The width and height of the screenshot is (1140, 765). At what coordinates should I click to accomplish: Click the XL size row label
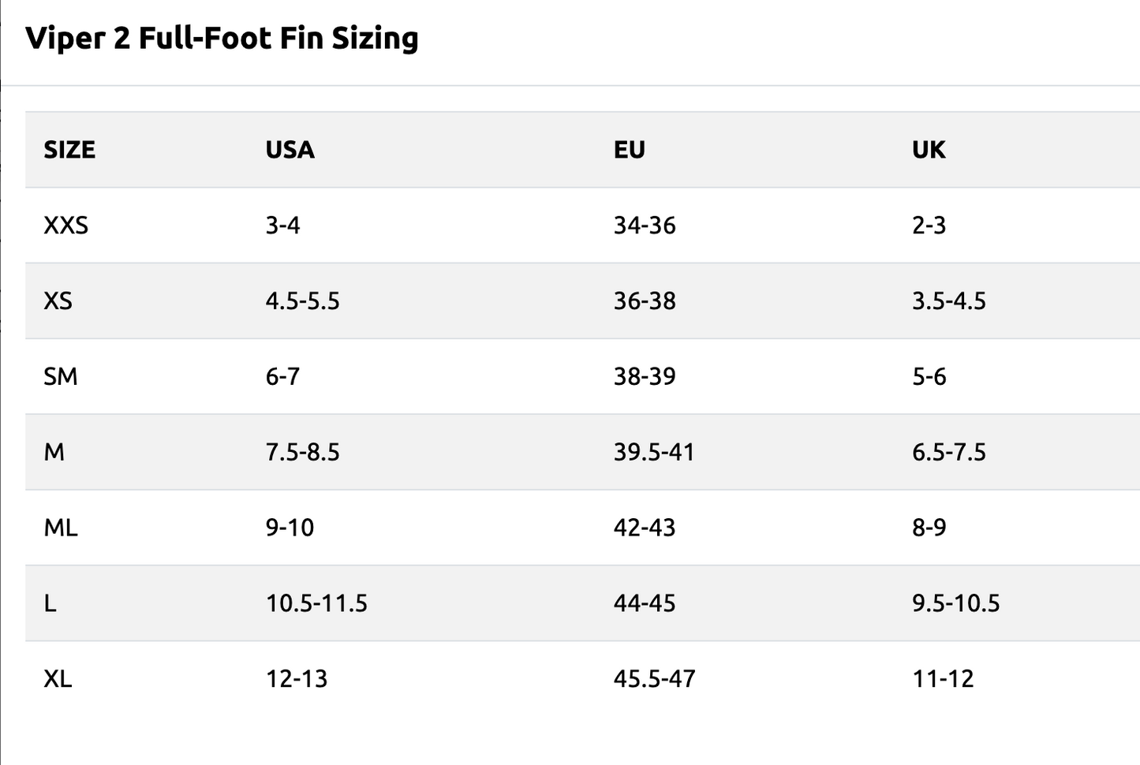[x=58, y=679]
